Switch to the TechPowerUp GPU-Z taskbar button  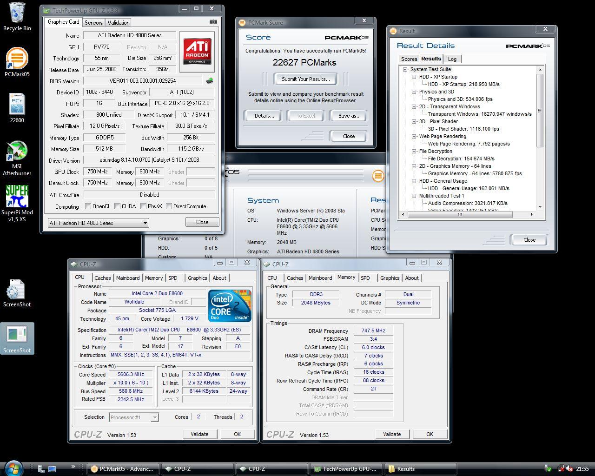point(347,469)
